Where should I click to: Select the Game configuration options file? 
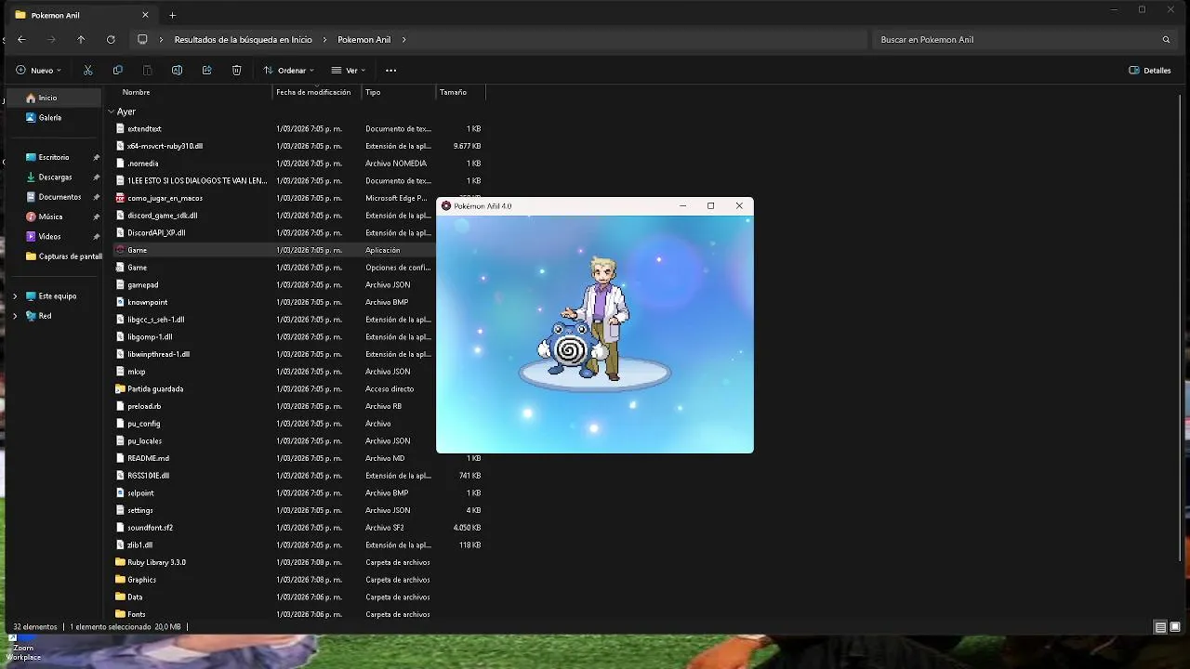pyautogui.click(x=137, y=268)
